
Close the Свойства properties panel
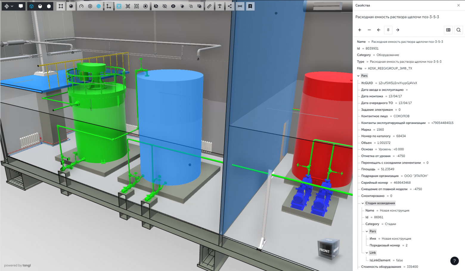point(458,5)
